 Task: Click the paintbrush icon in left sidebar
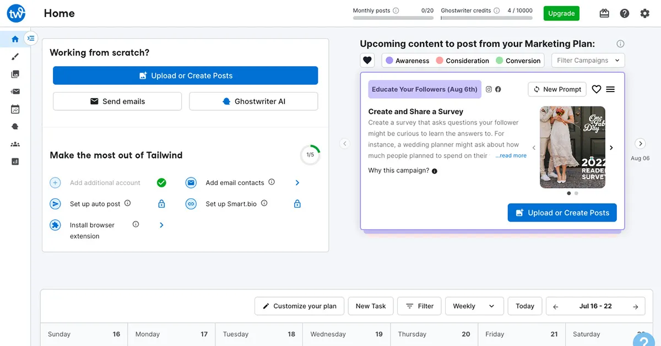[x=15, y=56]
